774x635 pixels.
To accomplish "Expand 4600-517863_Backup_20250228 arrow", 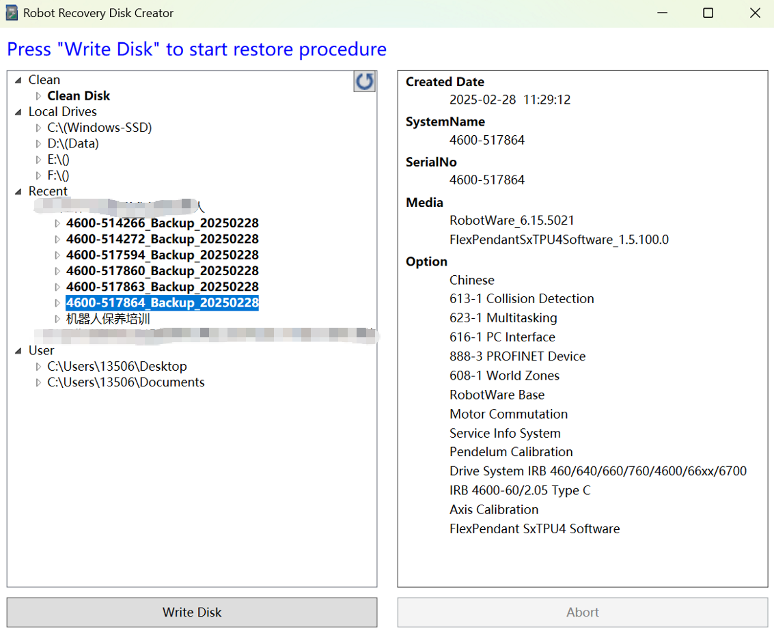I will point(57,287).
